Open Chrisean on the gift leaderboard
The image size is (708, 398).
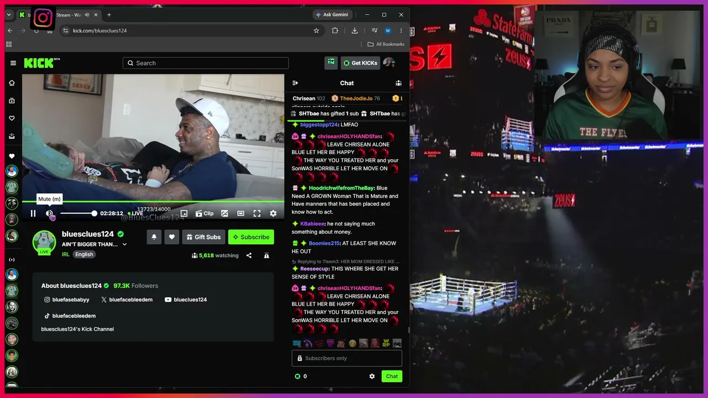tap(309, 98)
